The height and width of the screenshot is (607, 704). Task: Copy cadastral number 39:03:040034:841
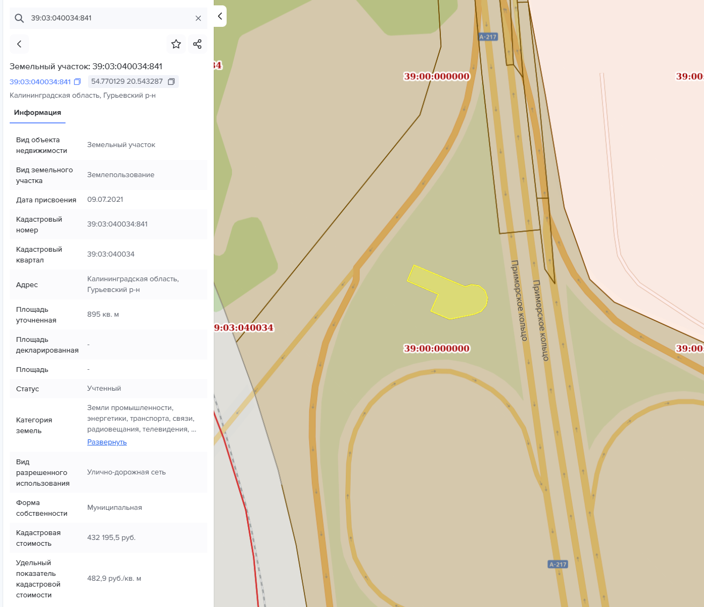pos(77,82)
